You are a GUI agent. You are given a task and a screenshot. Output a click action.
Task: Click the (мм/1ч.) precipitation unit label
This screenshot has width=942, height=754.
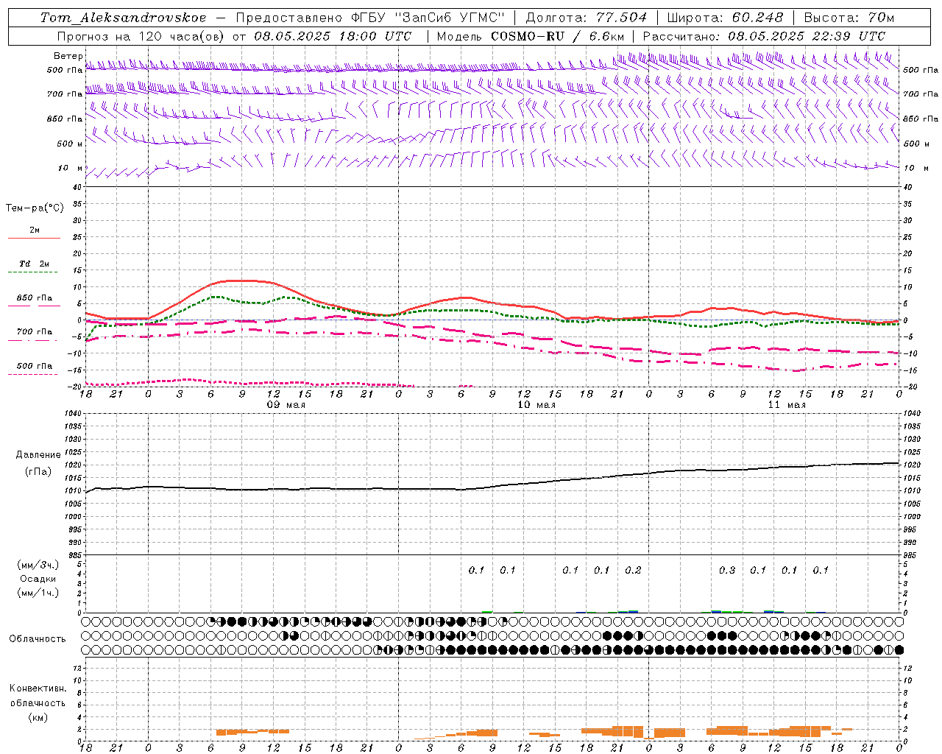tap(38, 593)
